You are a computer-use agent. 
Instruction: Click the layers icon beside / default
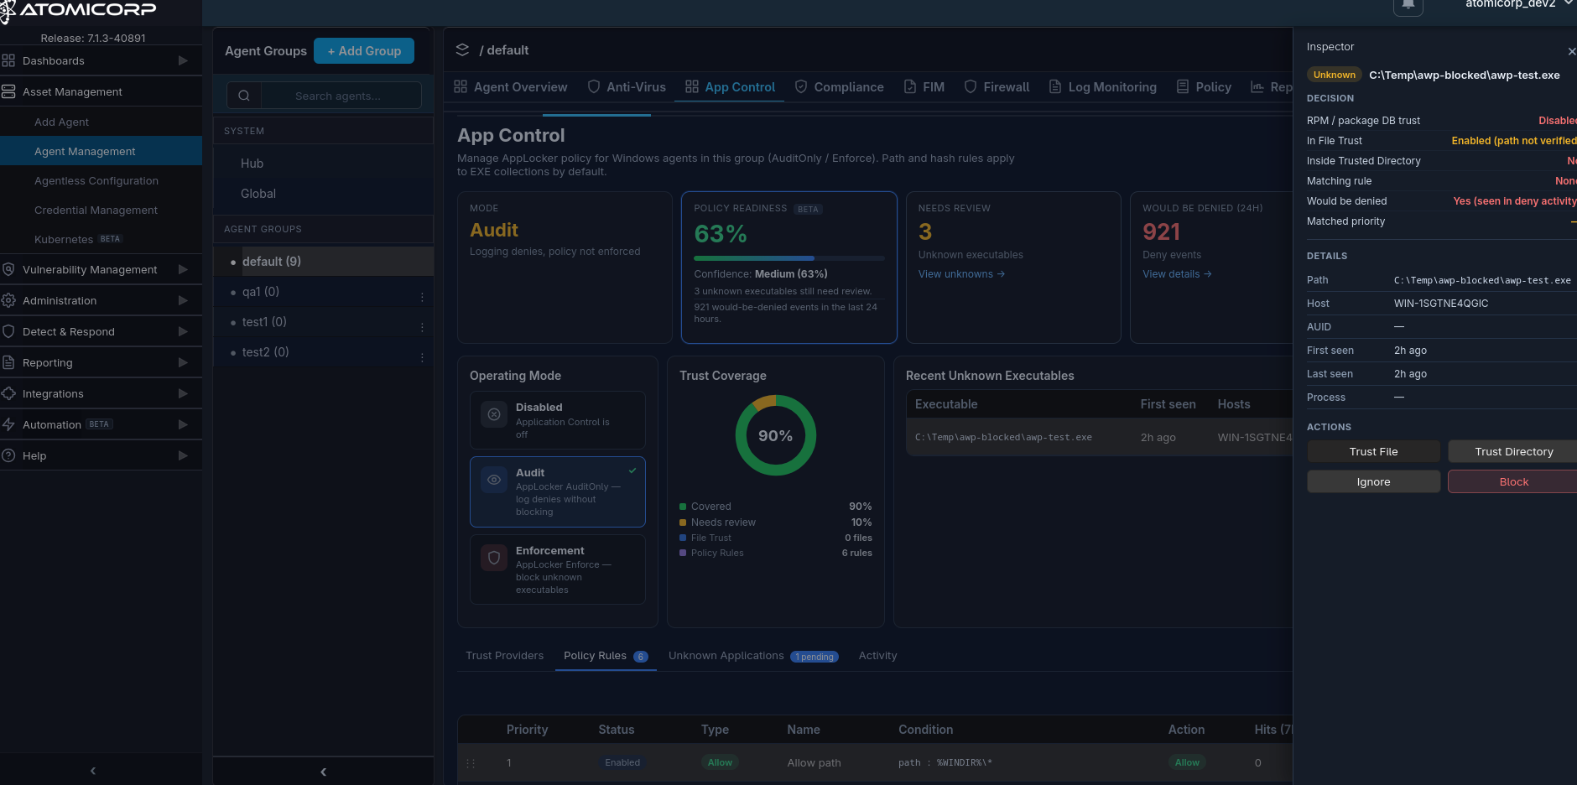pyautogui.click(x=462, y=50)
